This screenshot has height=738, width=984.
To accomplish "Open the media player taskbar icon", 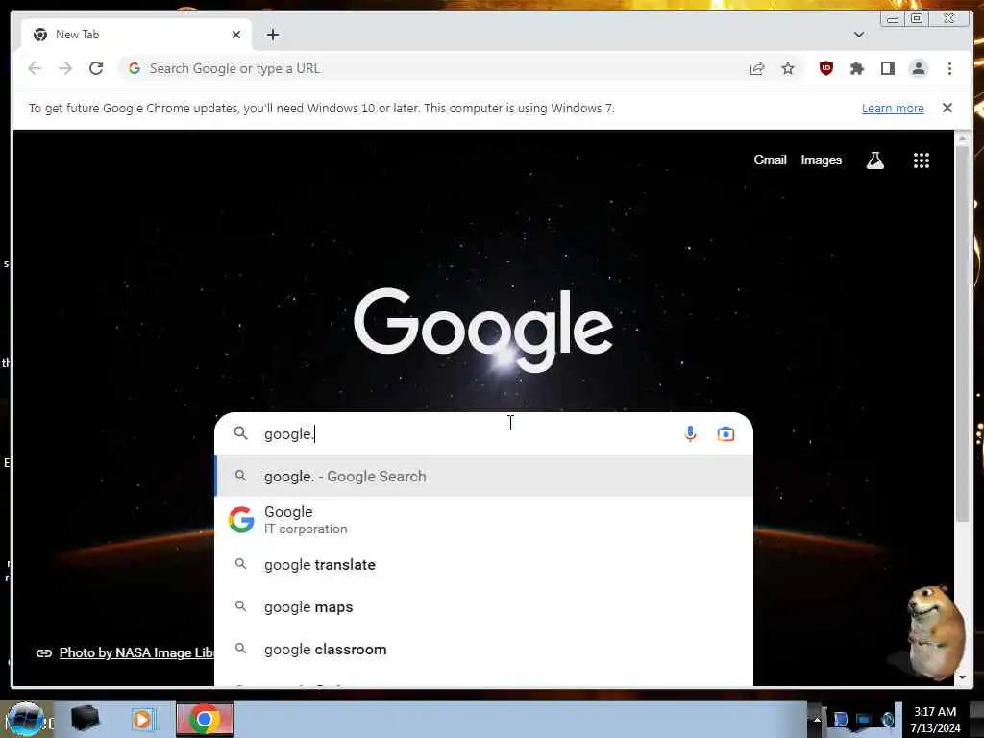I will click(142, 719).
